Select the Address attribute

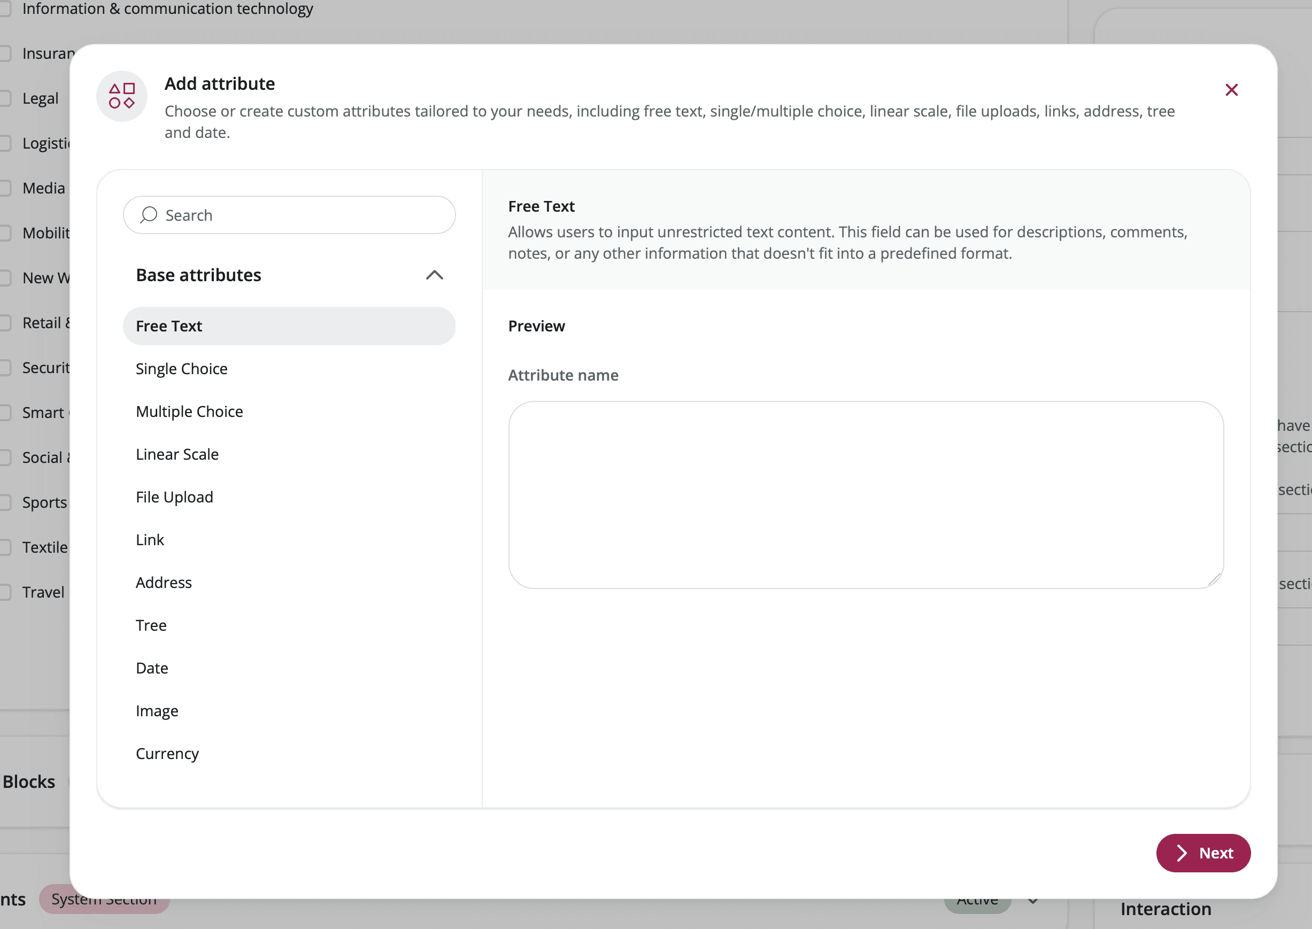click(164, 582)
